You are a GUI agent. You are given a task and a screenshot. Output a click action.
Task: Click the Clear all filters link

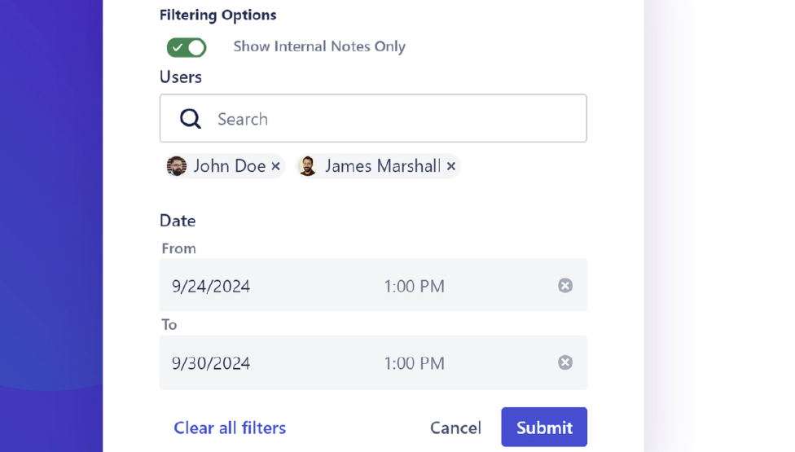pos(230,428)
